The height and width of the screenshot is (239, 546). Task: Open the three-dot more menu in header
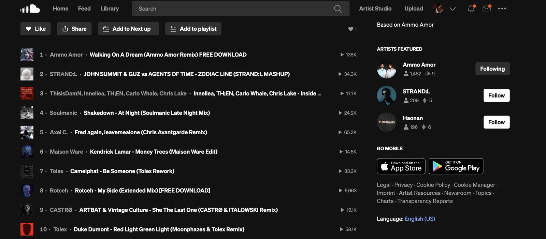[502, 9]
